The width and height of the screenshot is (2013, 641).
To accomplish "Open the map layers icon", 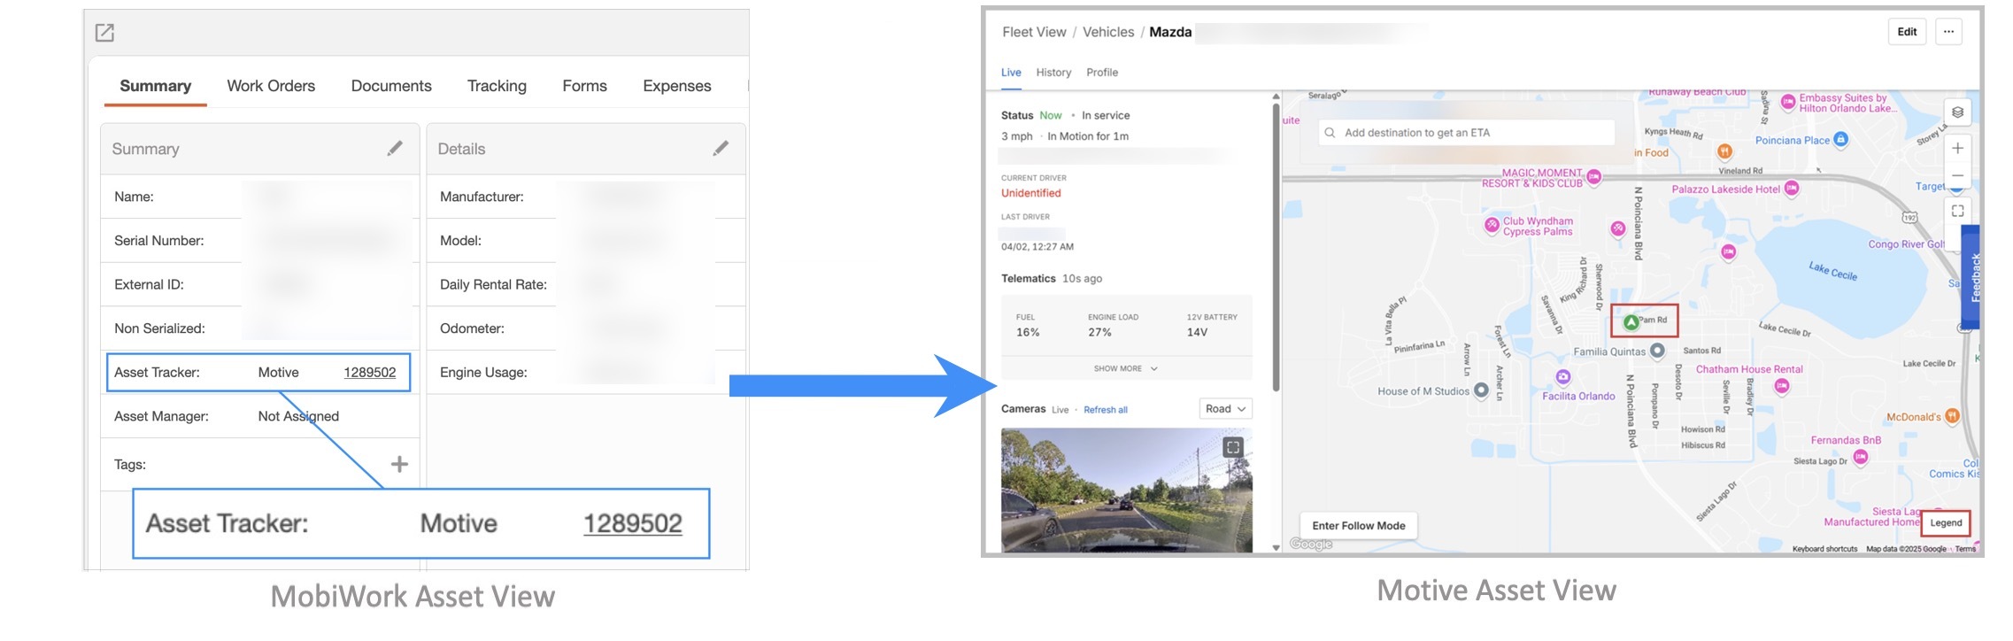I will pyautogui.click(x=1957, y=112).
